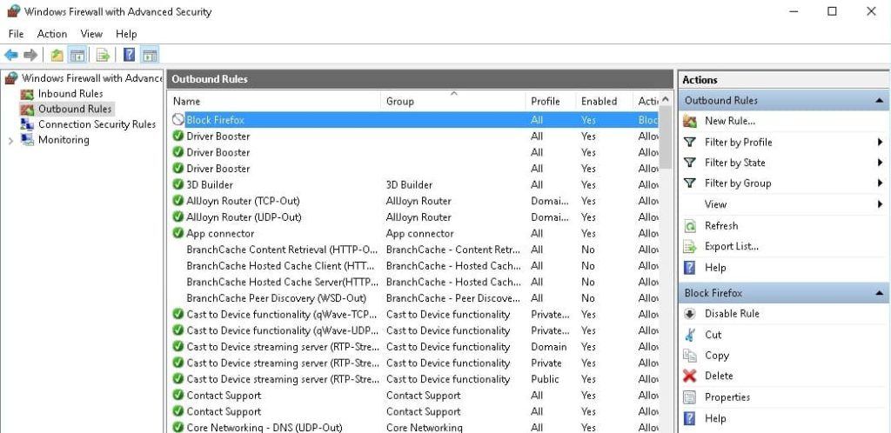Click the Monitoring node icon
This screenshot has width=891, height=433.
(x=27, y=140)
